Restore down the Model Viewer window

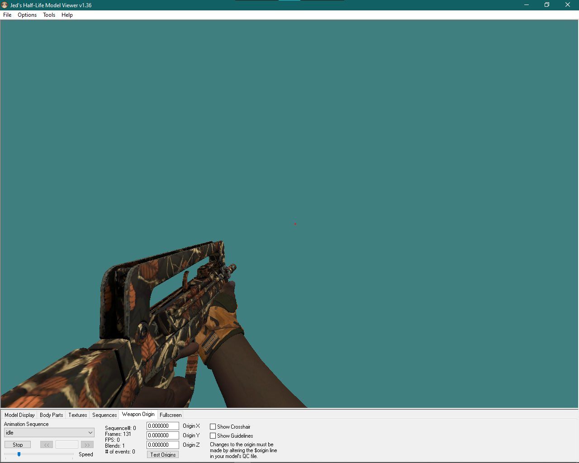tap(547, 5)
